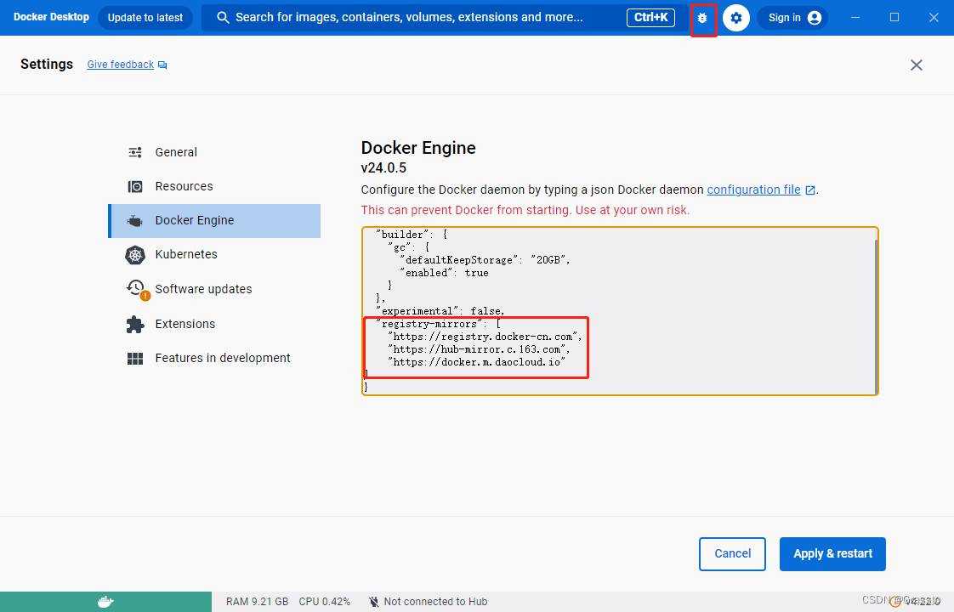Screen dimensions: 954x612
Task: Select the Resources settings tab
Action: (215, 186)
